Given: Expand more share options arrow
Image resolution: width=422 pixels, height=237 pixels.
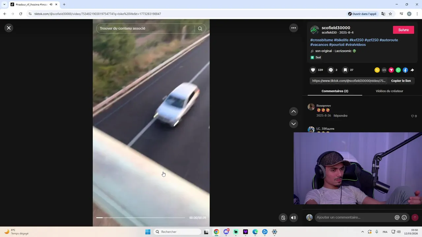Looking at the screenshot, I should [412, 70].
